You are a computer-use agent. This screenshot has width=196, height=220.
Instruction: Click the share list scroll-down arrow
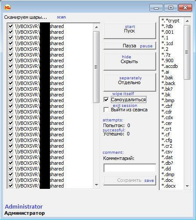[x=96, y=185]
